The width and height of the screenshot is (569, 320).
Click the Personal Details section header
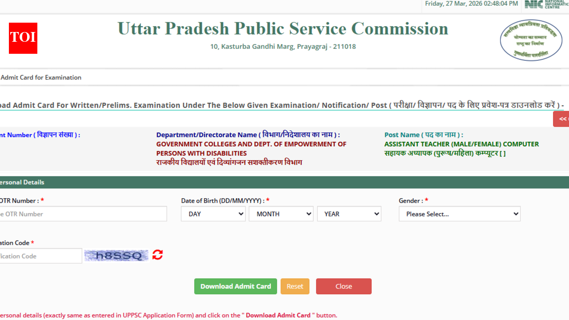coord(22,182)
